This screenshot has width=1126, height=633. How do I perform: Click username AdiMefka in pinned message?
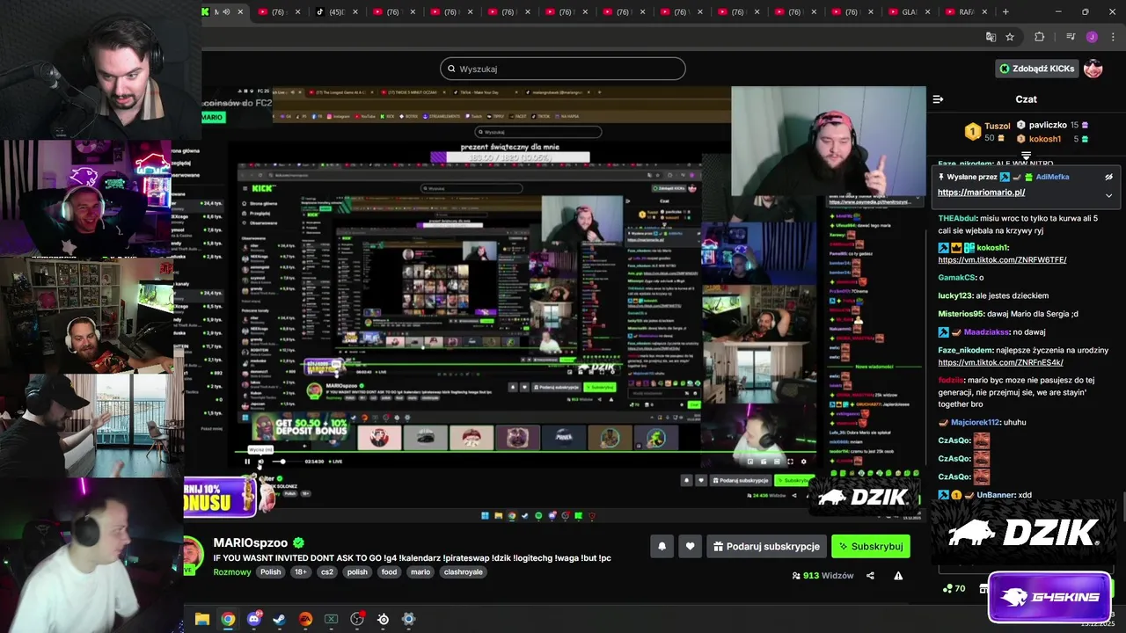(1052, 177)
